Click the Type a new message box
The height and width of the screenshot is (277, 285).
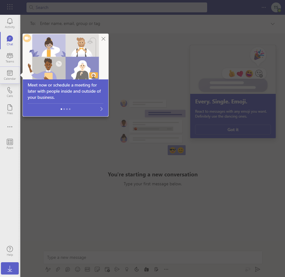coord(153,257)
